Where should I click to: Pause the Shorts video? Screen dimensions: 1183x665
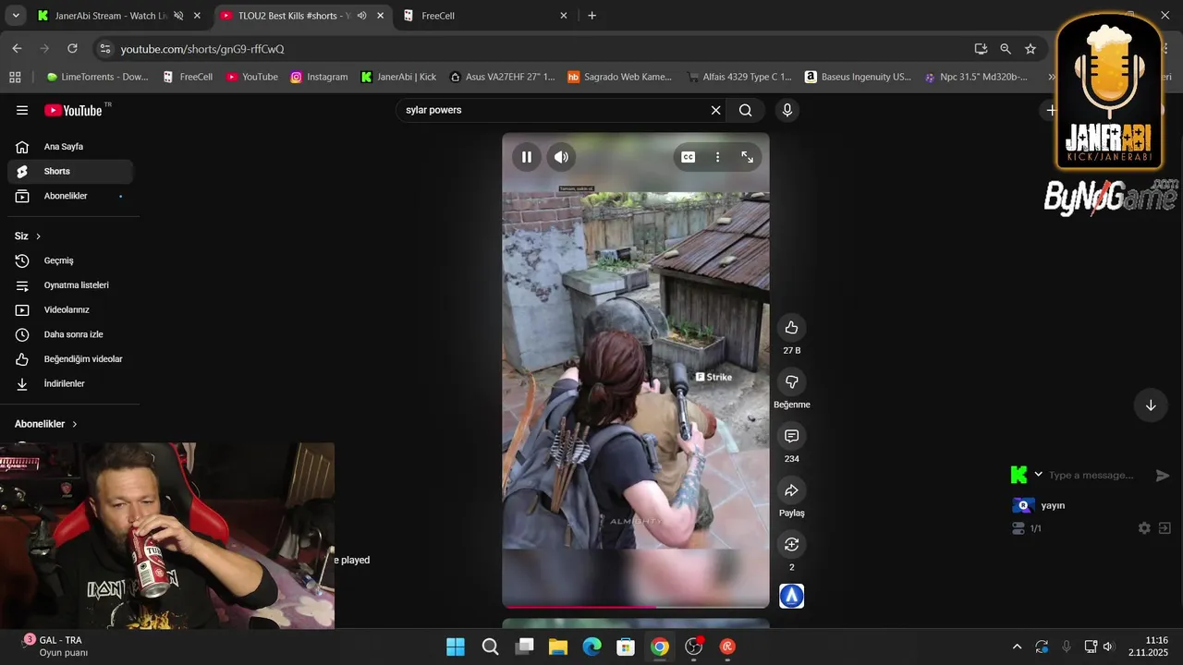(526, 157)
